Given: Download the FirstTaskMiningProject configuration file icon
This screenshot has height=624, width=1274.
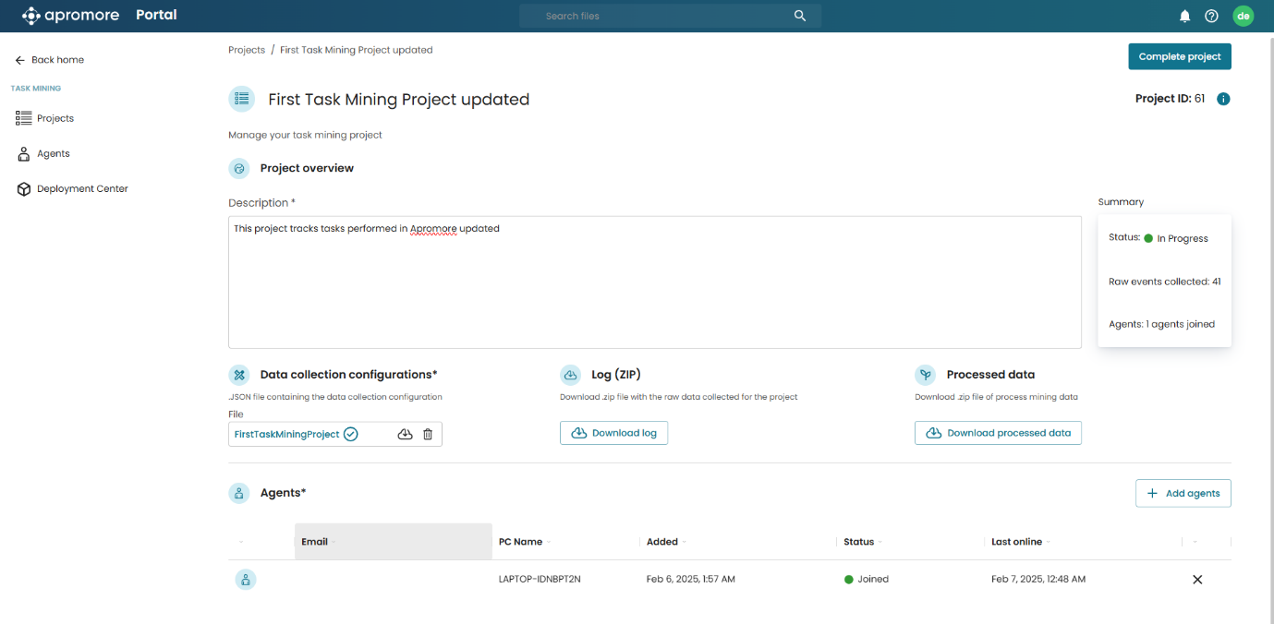Looking at the screenshot, I should click(405, 434).
